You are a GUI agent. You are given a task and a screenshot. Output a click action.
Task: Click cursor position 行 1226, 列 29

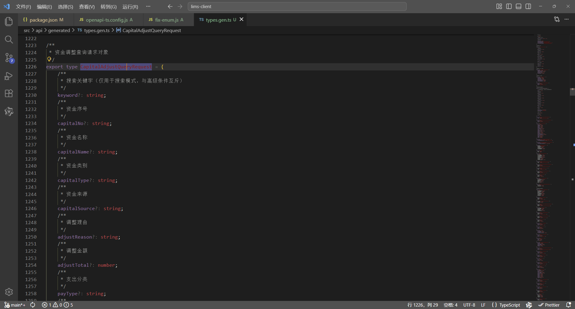pos(423,305)
